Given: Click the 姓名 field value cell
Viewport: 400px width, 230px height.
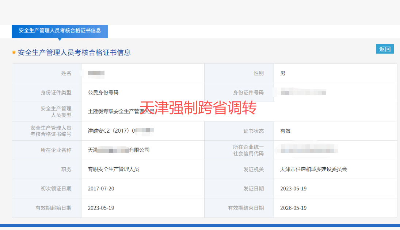Looking at the screenshot, I should [x=95, y=73].
